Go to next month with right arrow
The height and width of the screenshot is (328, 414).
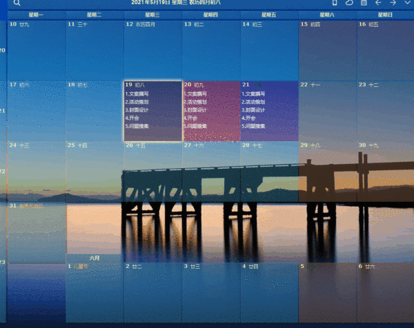393,3
